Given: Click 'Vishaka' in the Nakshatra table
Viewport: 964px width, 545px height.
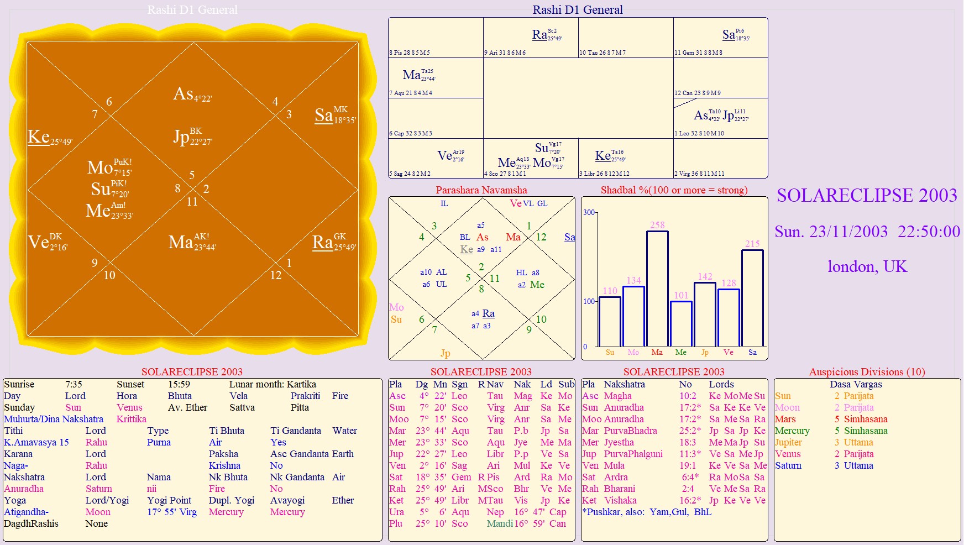Looking at the screenshot, I should point(620,500).
